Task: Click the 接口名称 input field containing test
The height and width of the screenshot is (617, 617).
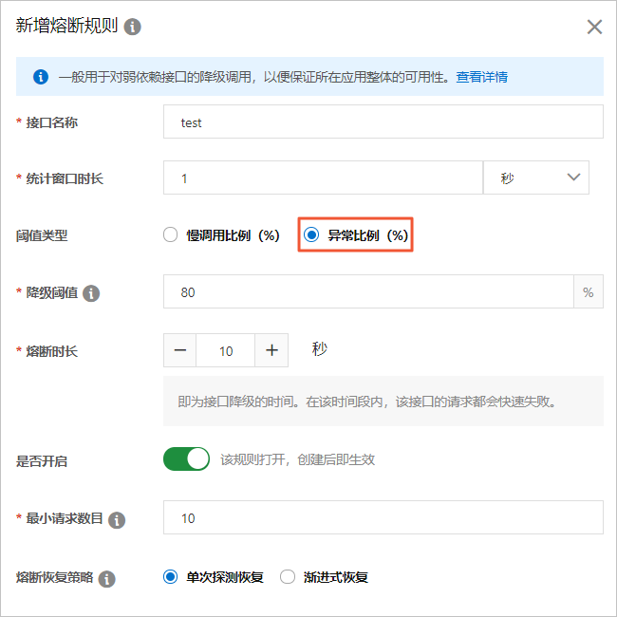Action: 383,122
